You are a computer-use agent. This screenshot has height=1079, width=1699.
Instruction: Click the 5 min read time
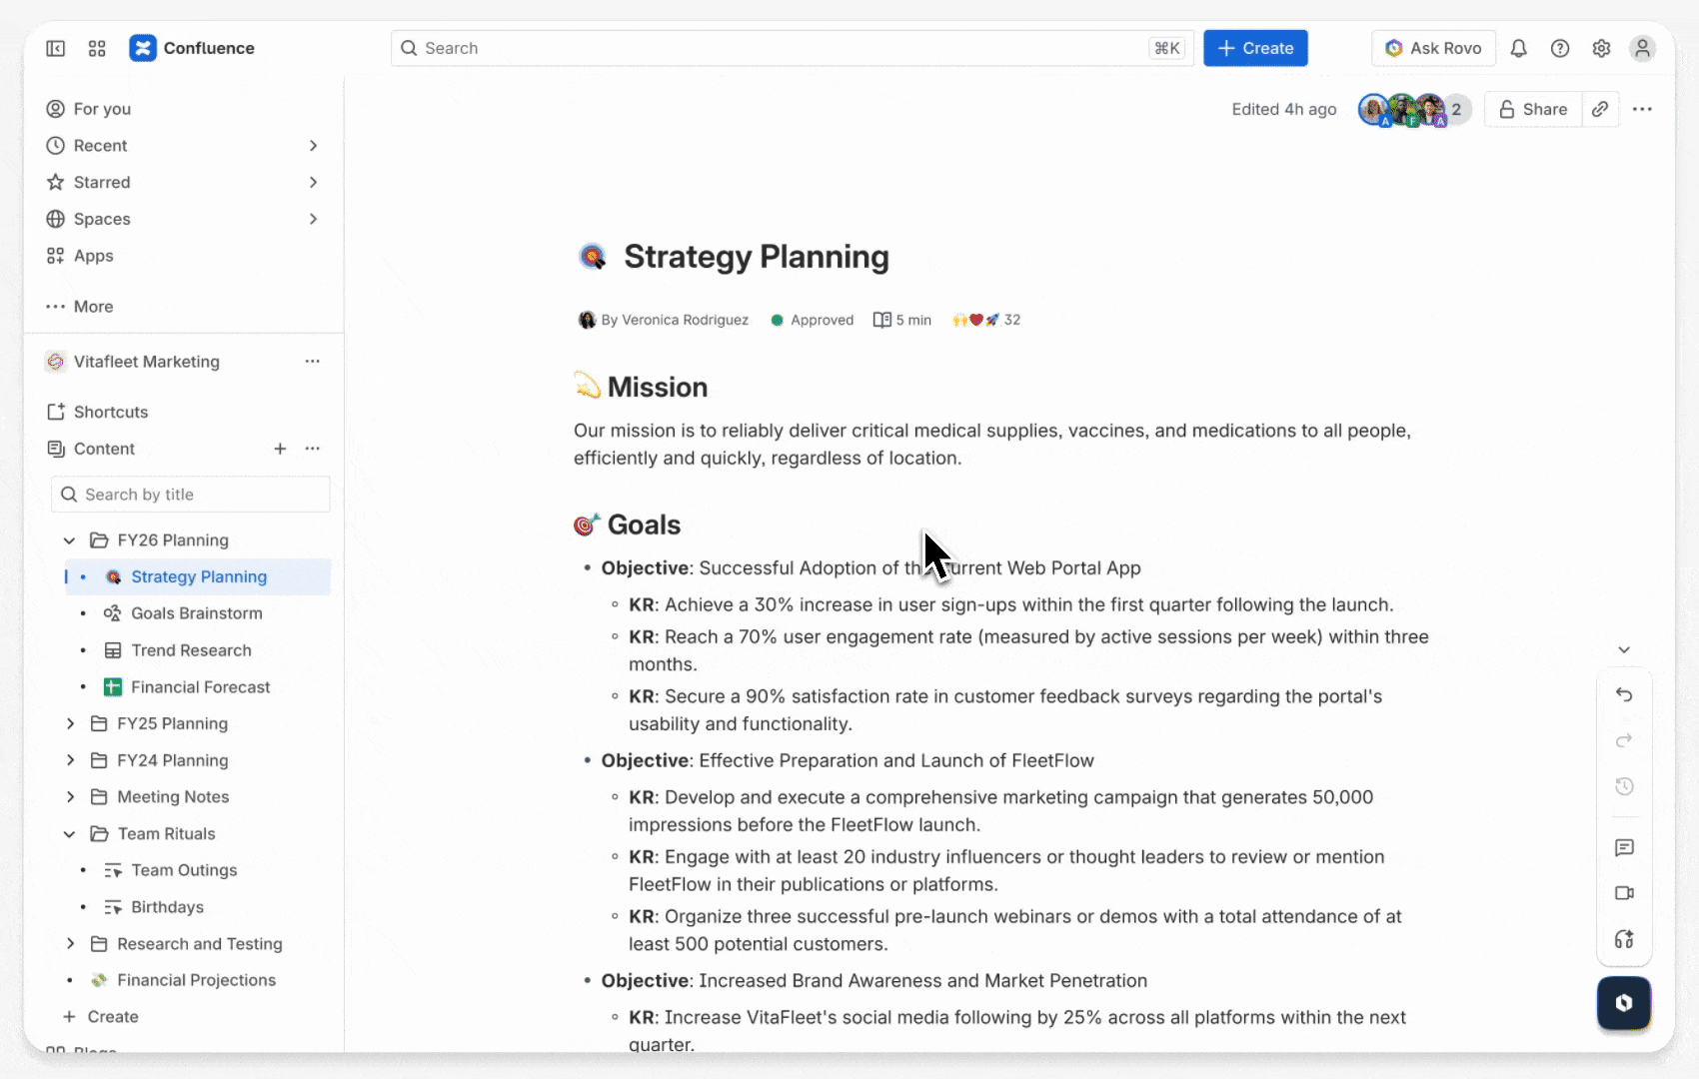click(902, 320)
